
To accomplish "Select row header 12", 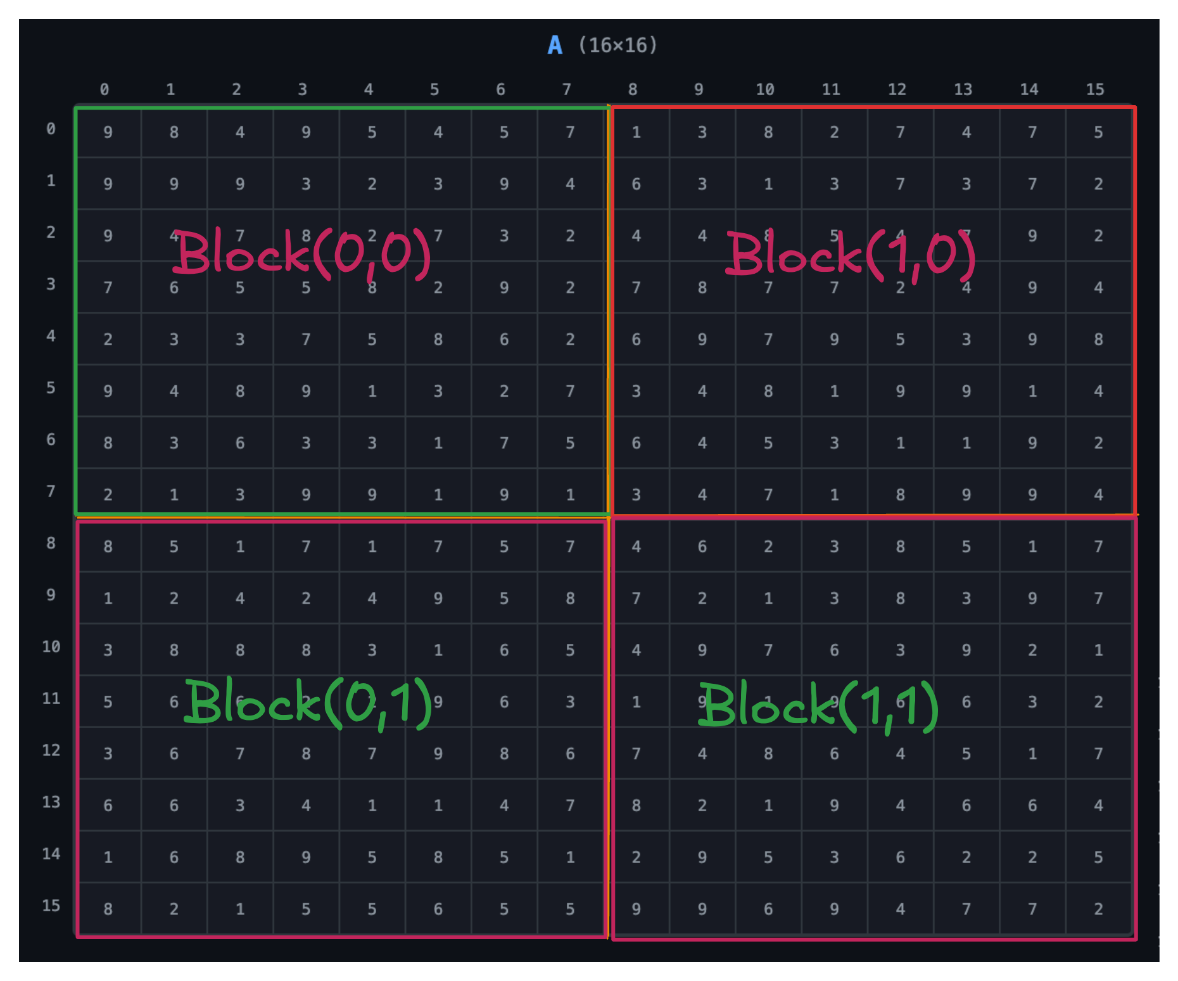I will click(51, 750).
